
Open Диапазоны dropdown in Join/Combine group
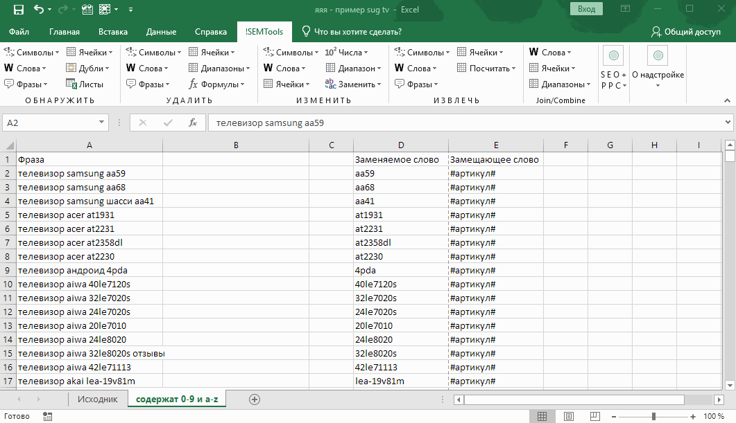coord(560,84)
